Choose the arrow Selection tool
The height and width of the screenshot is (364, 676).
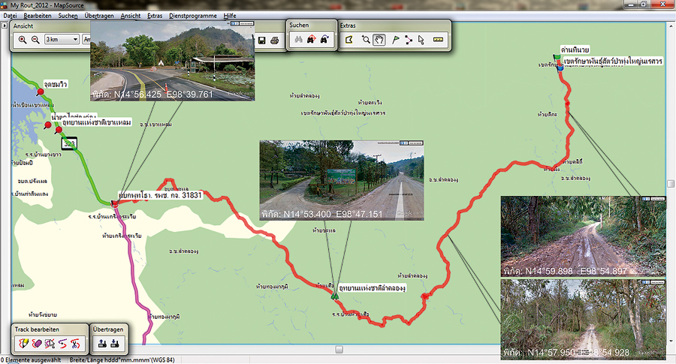(x=422, y=39)
